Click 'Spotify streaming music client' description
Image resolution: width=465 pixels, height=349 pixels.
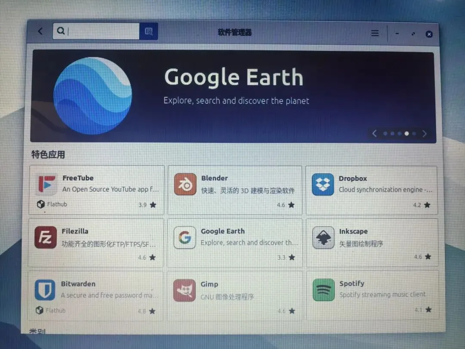click(383, 294)
